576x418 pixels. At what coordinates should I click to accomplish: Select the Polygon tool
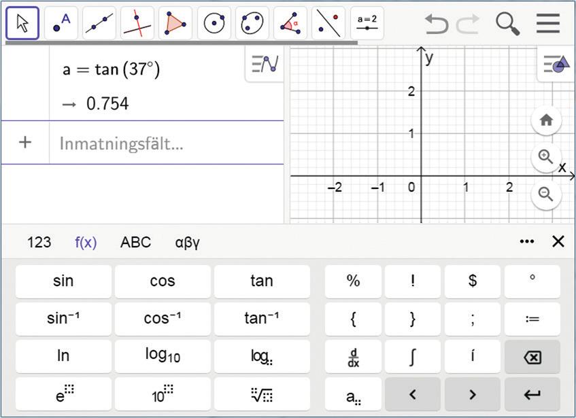click(x=175, y=23)
